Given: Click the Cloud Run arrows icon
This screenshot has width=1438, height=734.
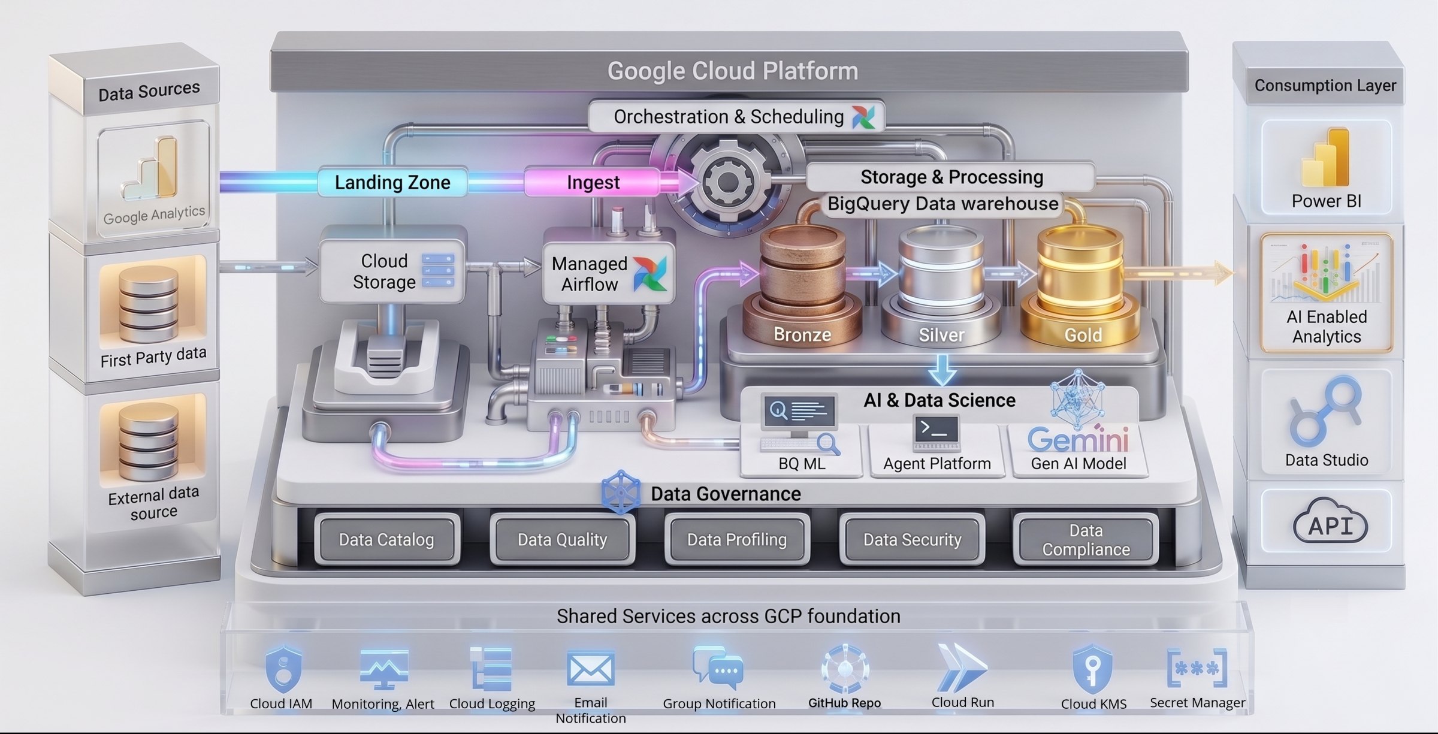Looking at the screenshot, I should coord(962,667).
